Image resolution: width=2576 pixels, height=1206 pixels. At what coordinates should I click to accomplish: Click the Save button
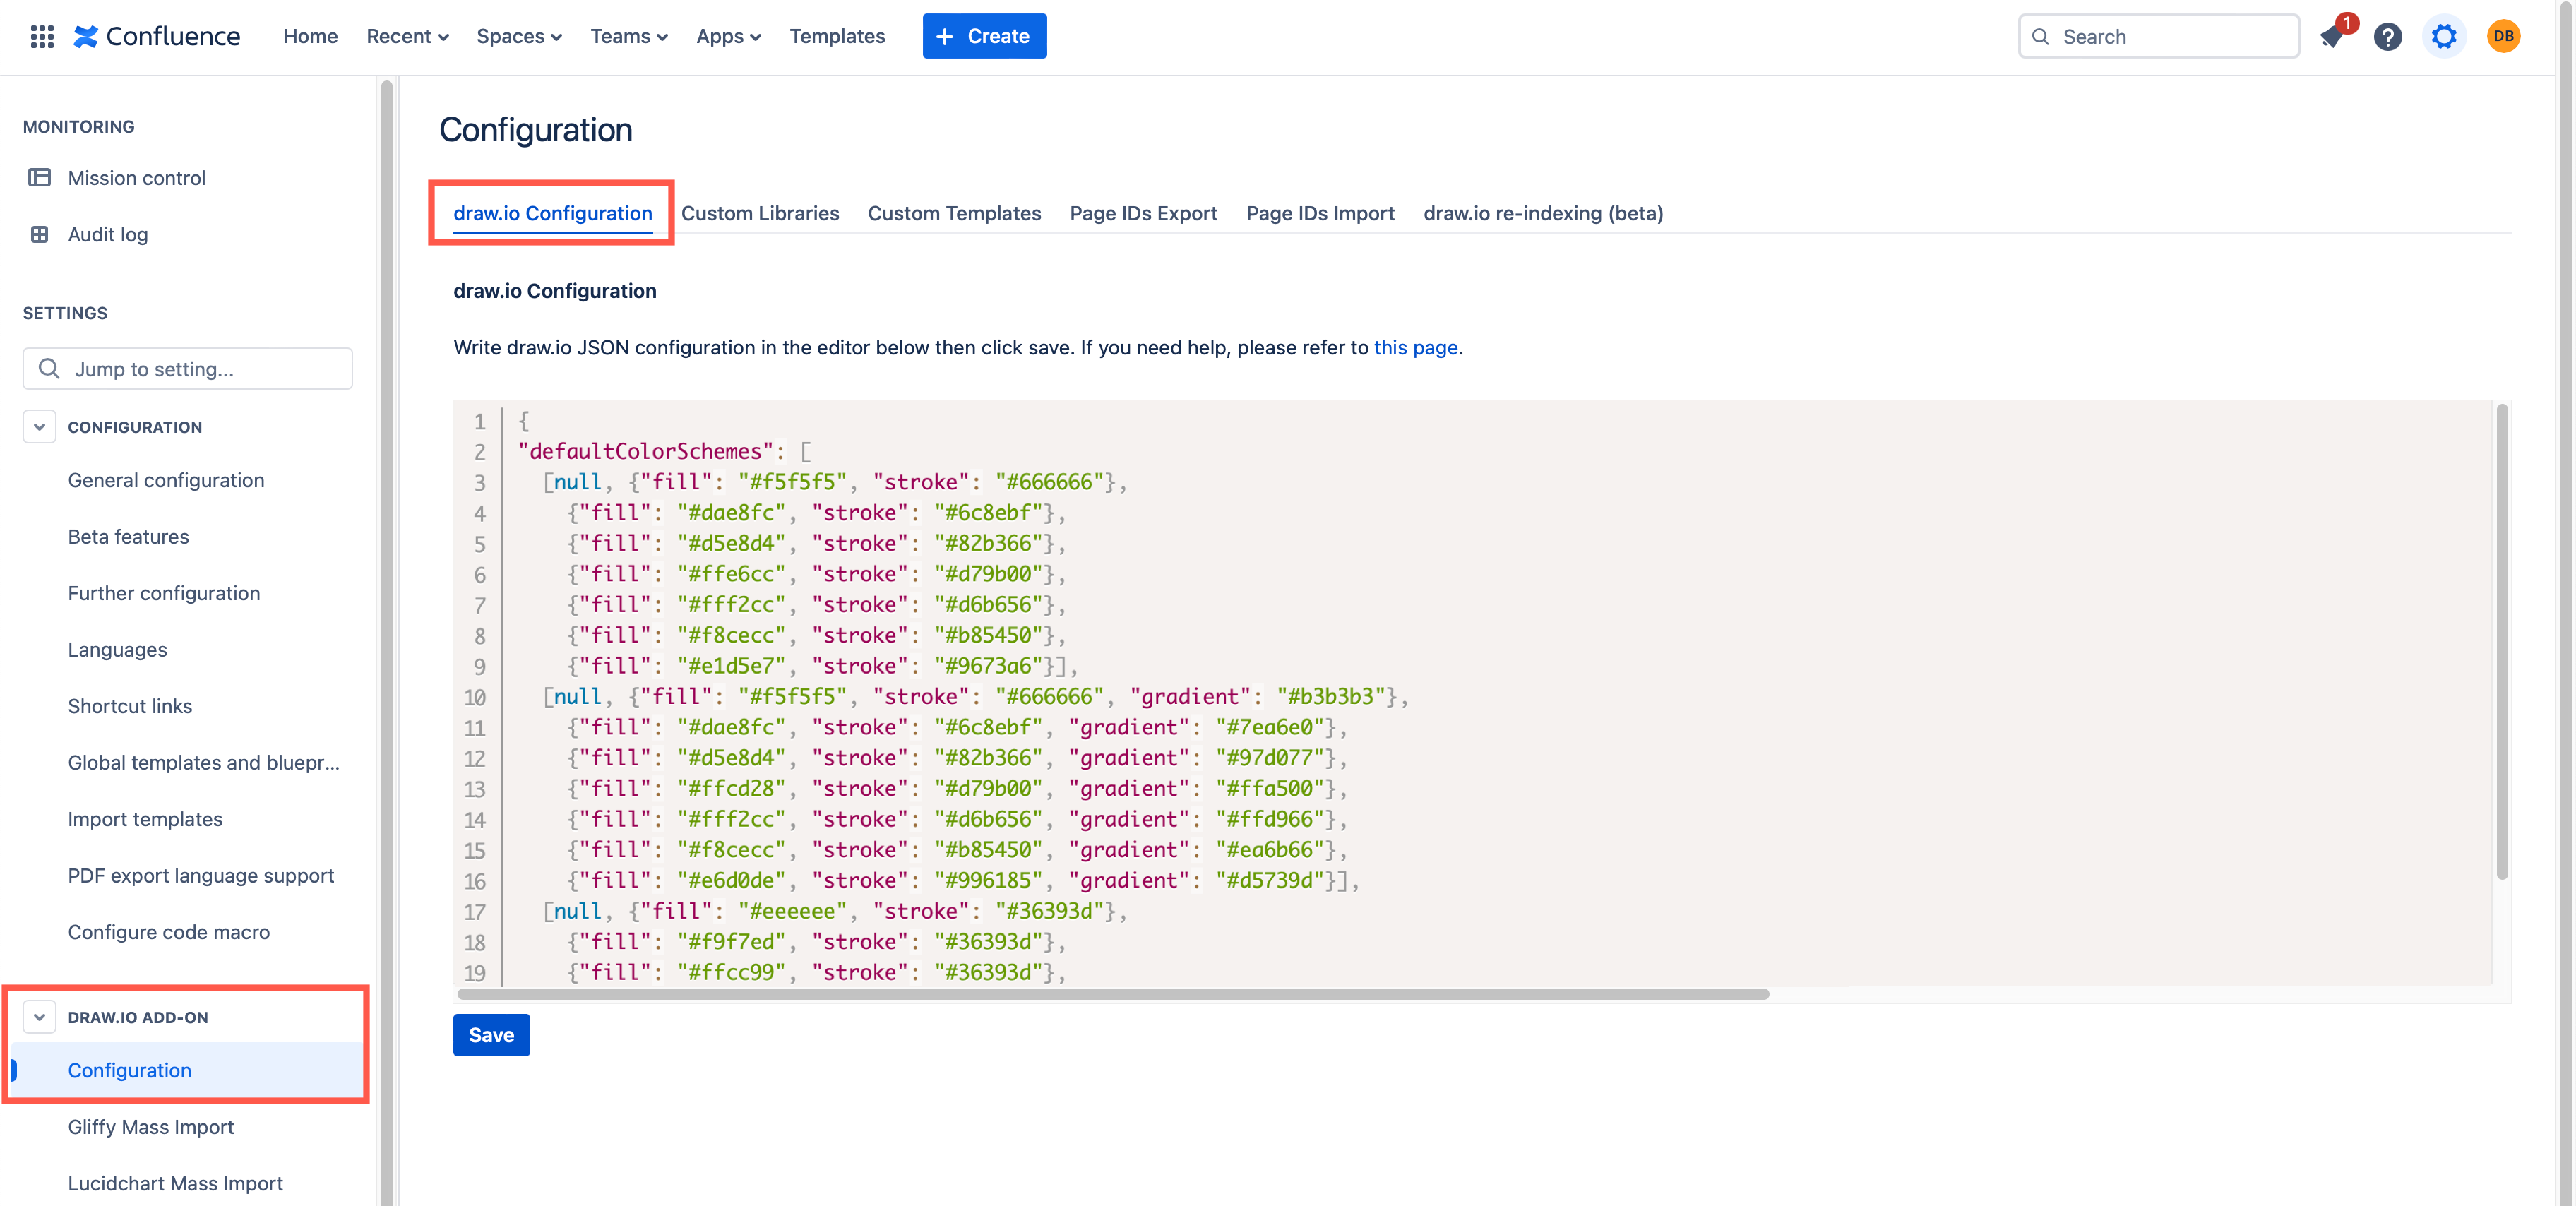491,1035
